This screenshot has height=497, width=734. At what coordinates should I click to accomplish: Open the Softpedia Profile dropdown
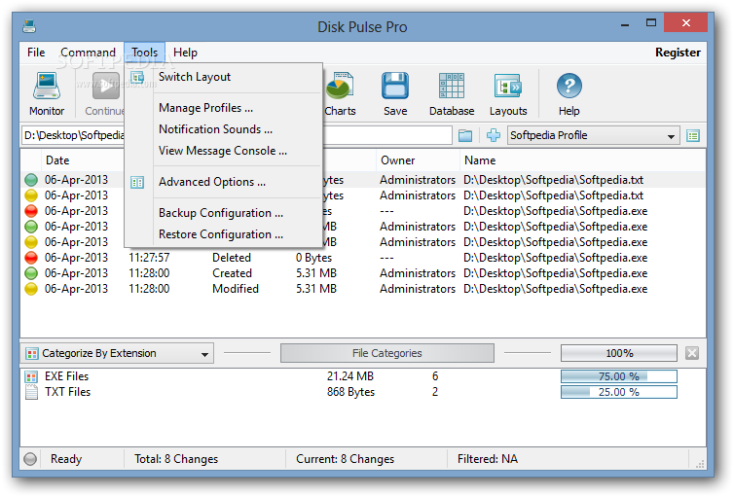[x=593, y=135]
